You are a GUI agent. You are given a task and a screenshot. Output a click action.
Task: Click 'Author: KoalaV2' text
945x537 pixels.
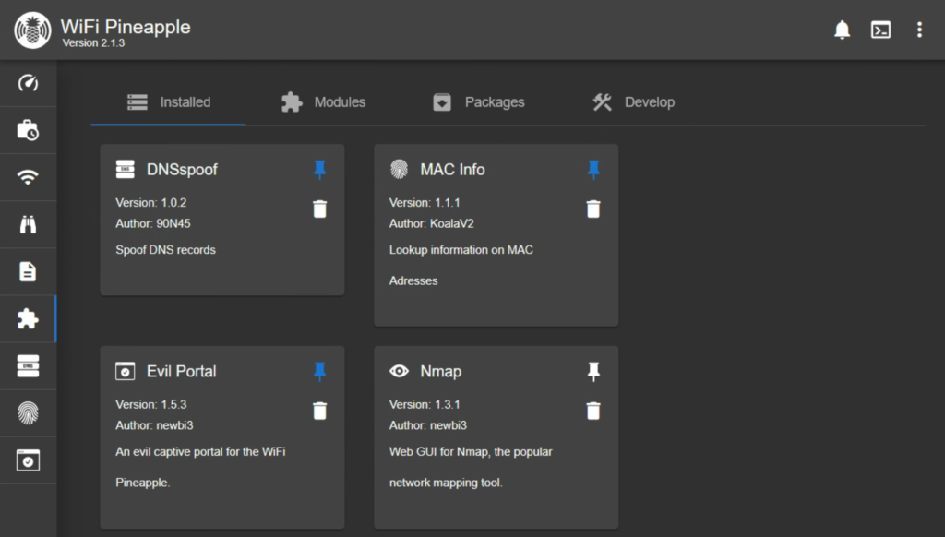432,223
